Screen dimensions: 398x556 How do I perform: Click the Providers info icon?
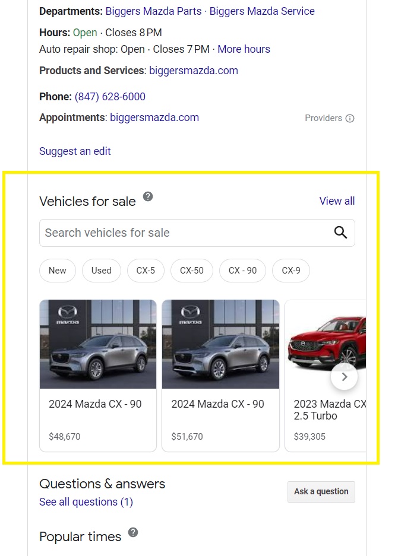coord(350,119)
